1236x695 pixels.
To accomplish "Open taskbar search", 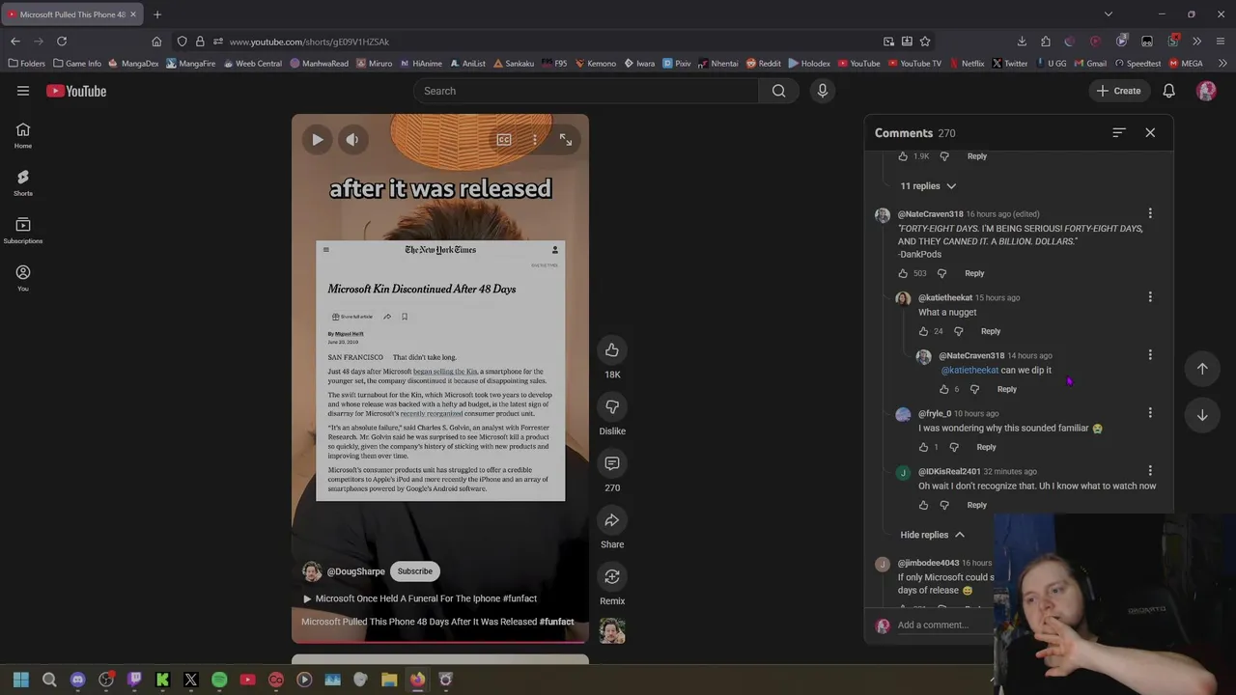I will (49, 680).
